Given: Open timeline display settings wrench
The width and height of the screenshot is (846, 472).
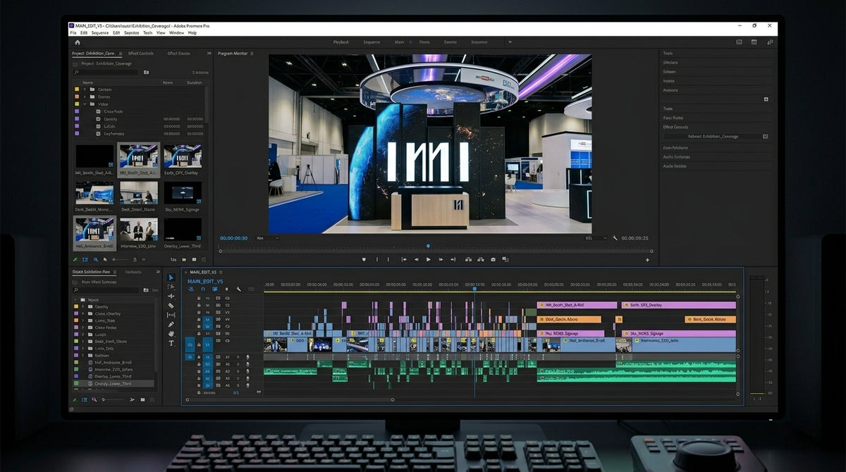Looking at the screenshot, I should tap(239, 289).
